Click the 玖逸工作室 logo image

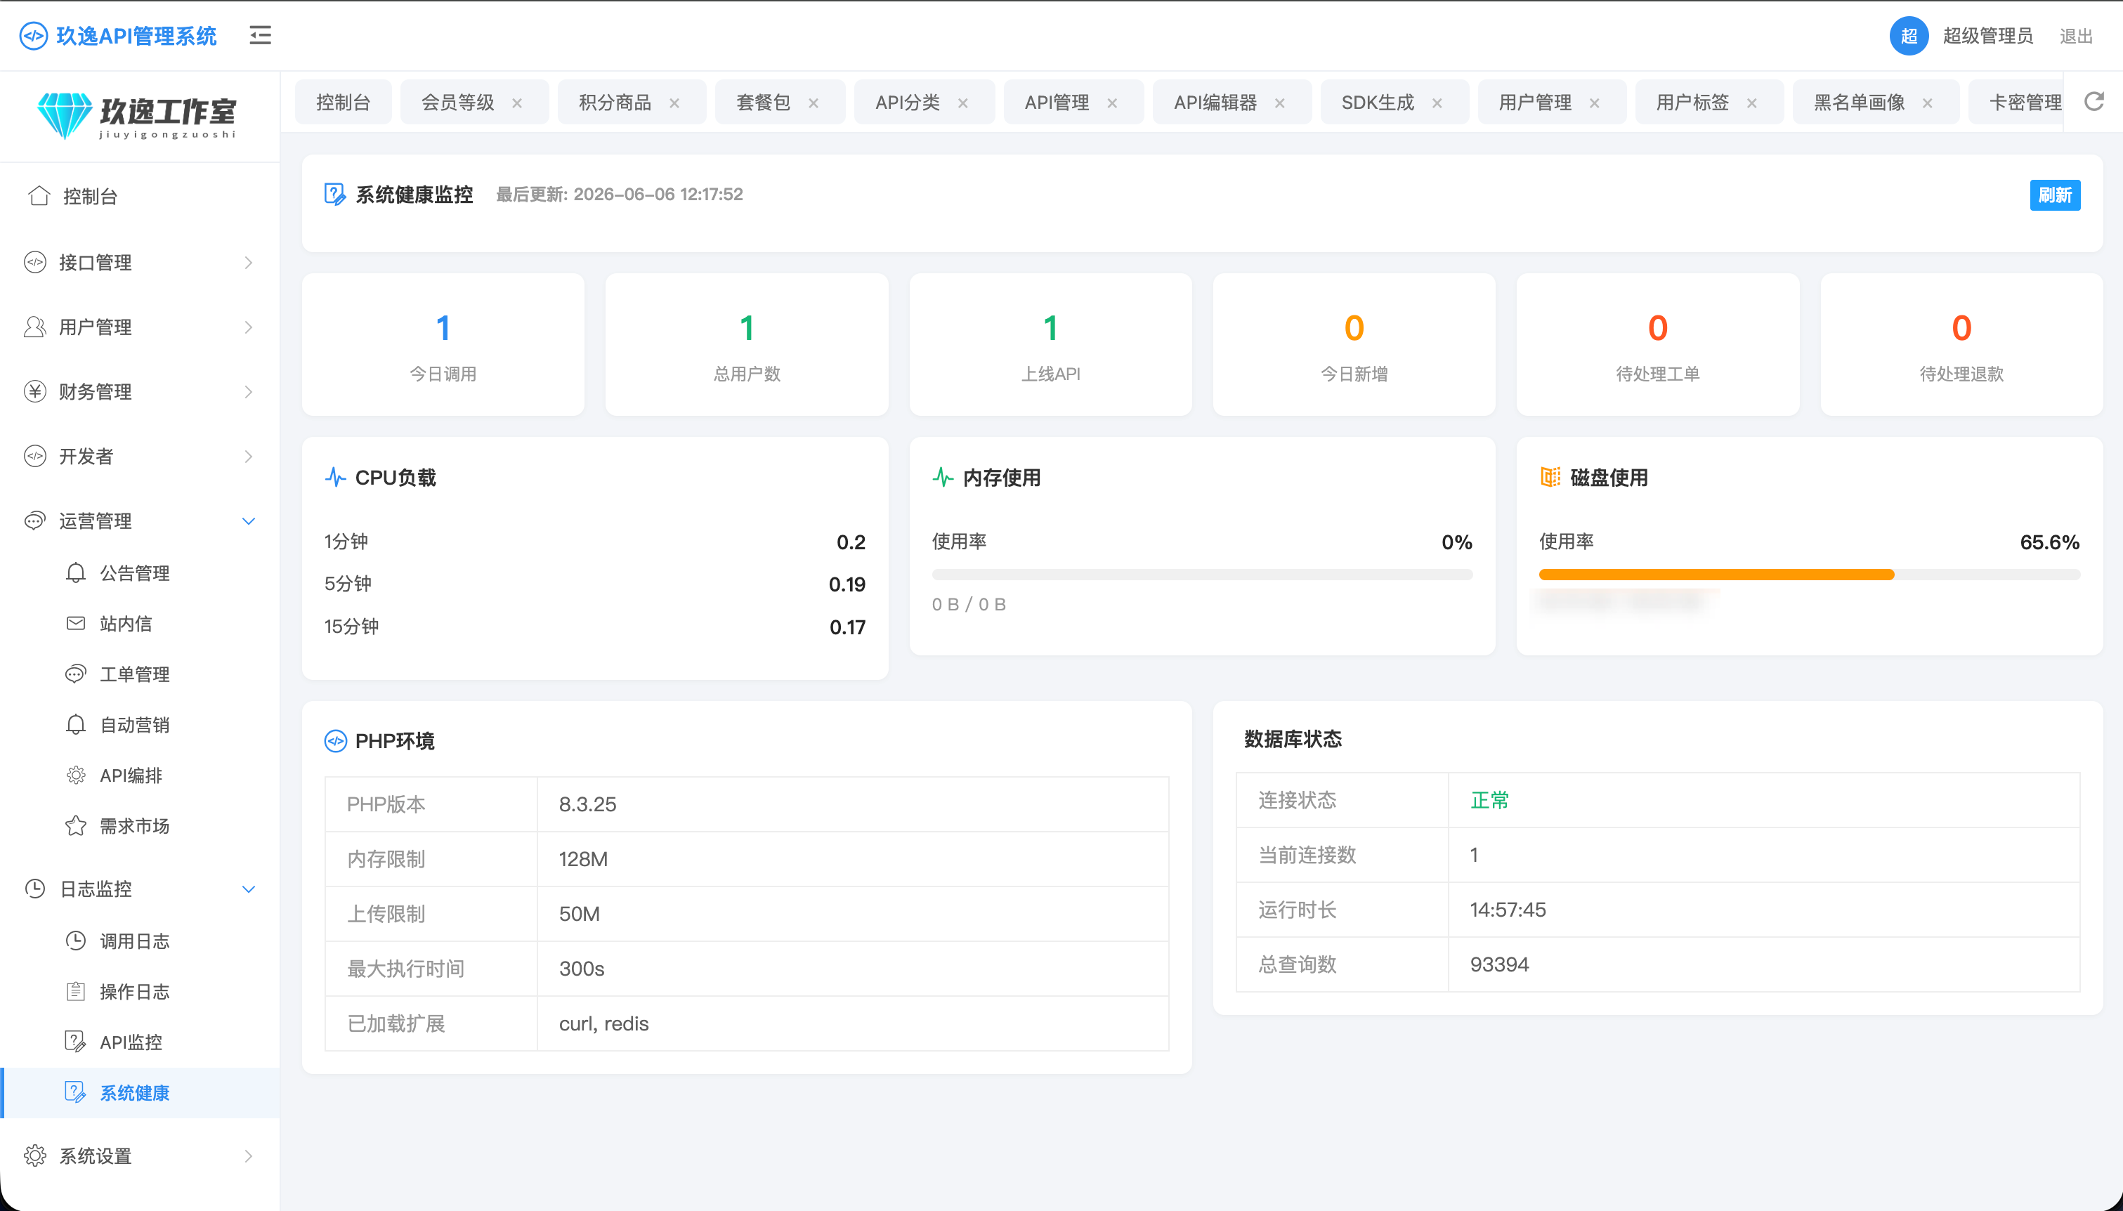[137, 116]
